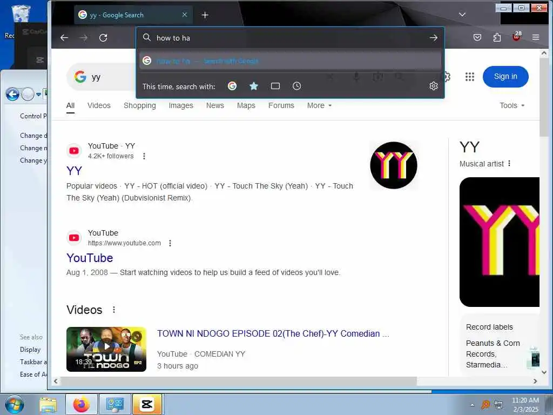Open the YouTube favicon of YY result
This screenshot has width=553, height=415.
coord(74,151)
